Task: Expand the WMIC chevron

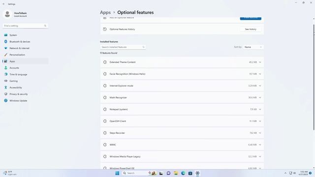Action: (x=260, y=145)
